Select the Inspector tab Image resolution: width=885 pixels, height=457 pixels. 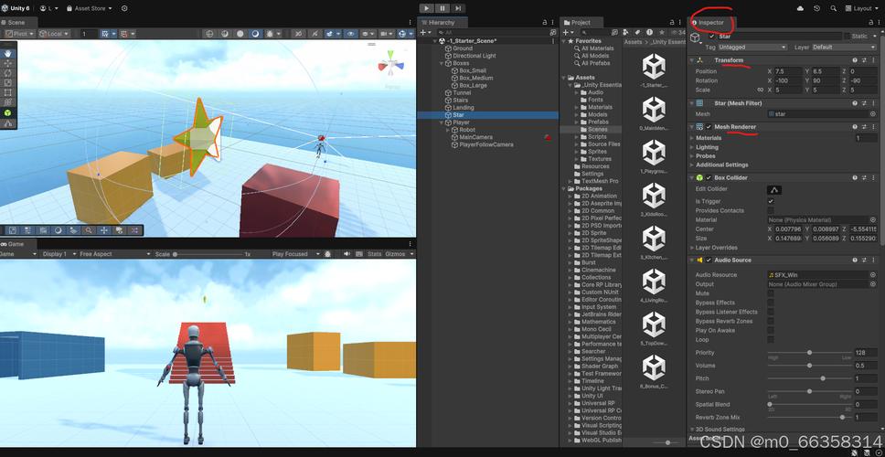coord(711,23)
